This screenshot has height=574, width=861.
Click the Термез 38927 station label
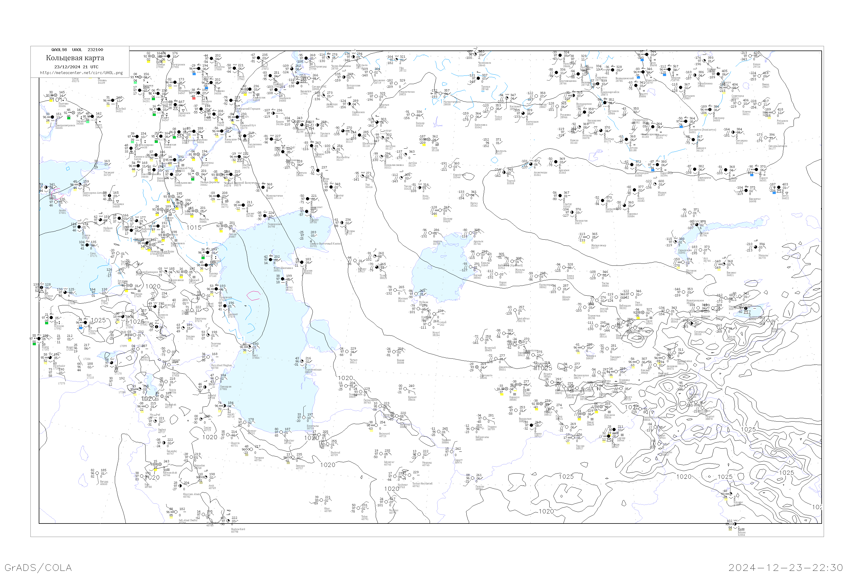580,447
